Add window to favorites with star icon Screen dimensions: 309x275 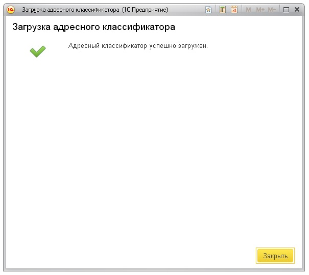coord(208,10)
